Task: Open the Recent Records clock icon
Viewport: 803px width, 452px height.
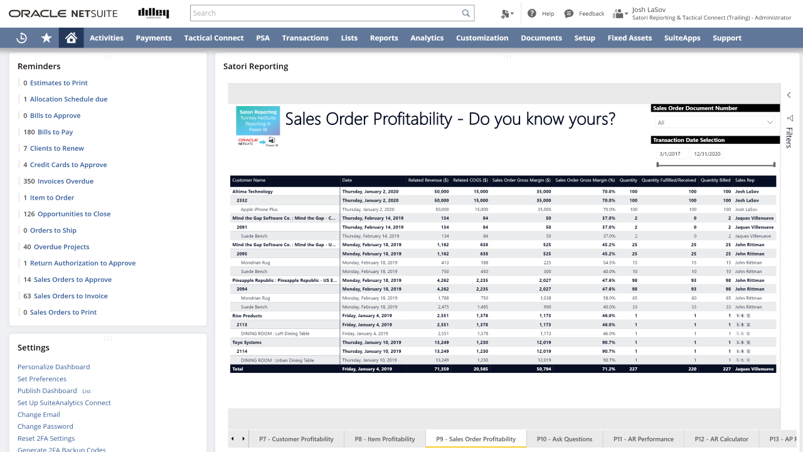Action: pyautogui.click(x=21, y=38)
